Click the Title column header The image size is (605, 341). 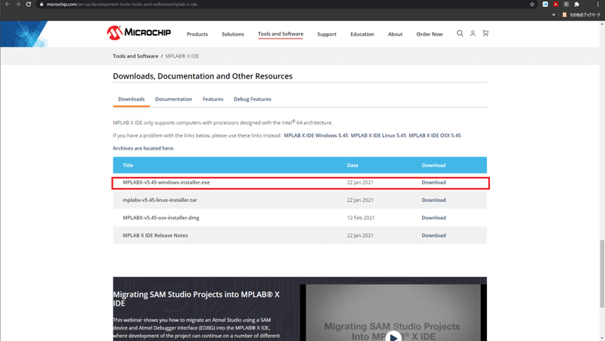click(x=128, y=165)
